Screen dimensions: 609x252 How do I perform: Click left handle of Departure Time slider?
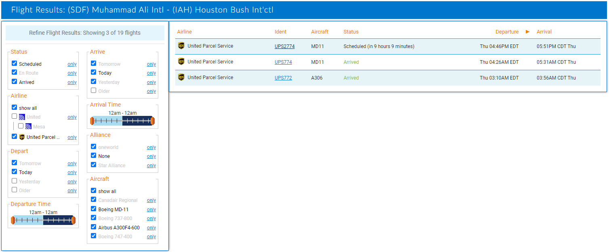point(13,220)
